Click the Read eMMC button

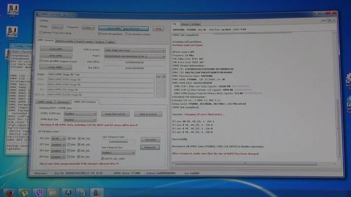[x=56, y=49]
